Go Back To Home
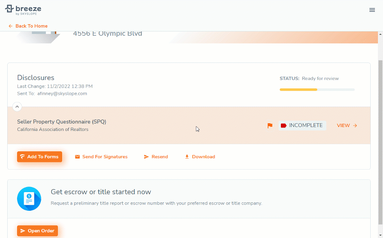The width and height of the screenshot is (383, 238). coord(31,26)
